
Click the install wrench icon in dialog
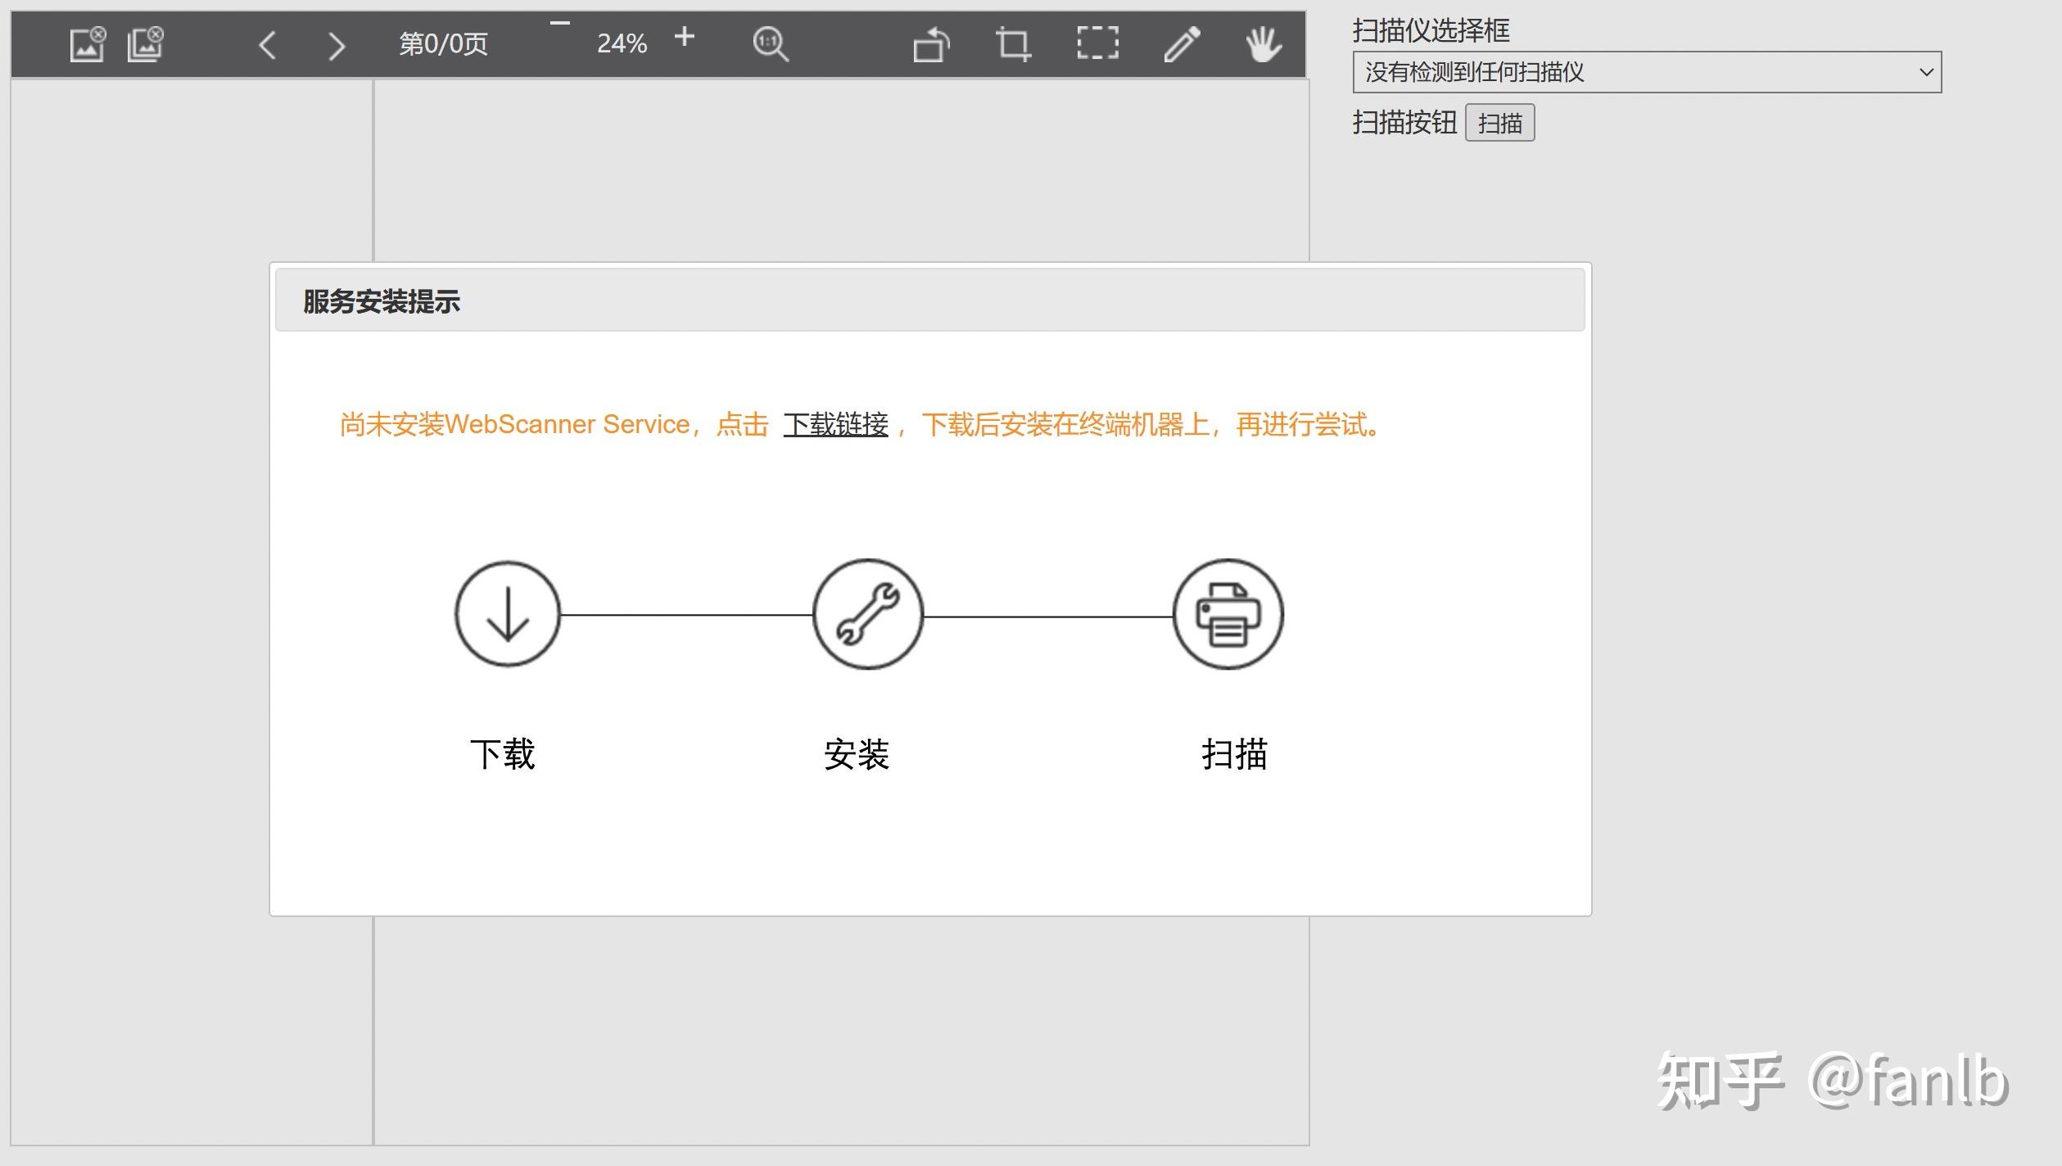coord(868,616)
